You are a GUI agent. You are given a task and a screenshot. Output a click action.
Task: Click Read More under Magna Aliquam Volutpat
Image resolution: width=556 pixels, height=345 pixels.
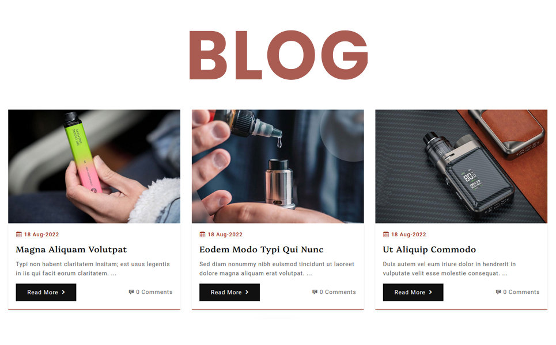click(x=46, y=292)
